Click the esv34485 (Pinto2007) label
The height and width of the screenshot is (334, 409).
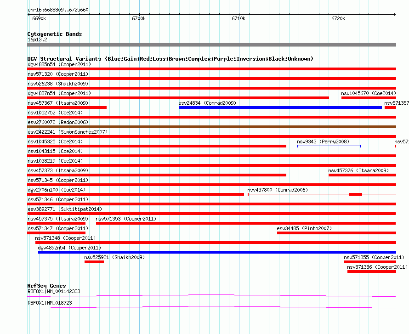[304, 229]
